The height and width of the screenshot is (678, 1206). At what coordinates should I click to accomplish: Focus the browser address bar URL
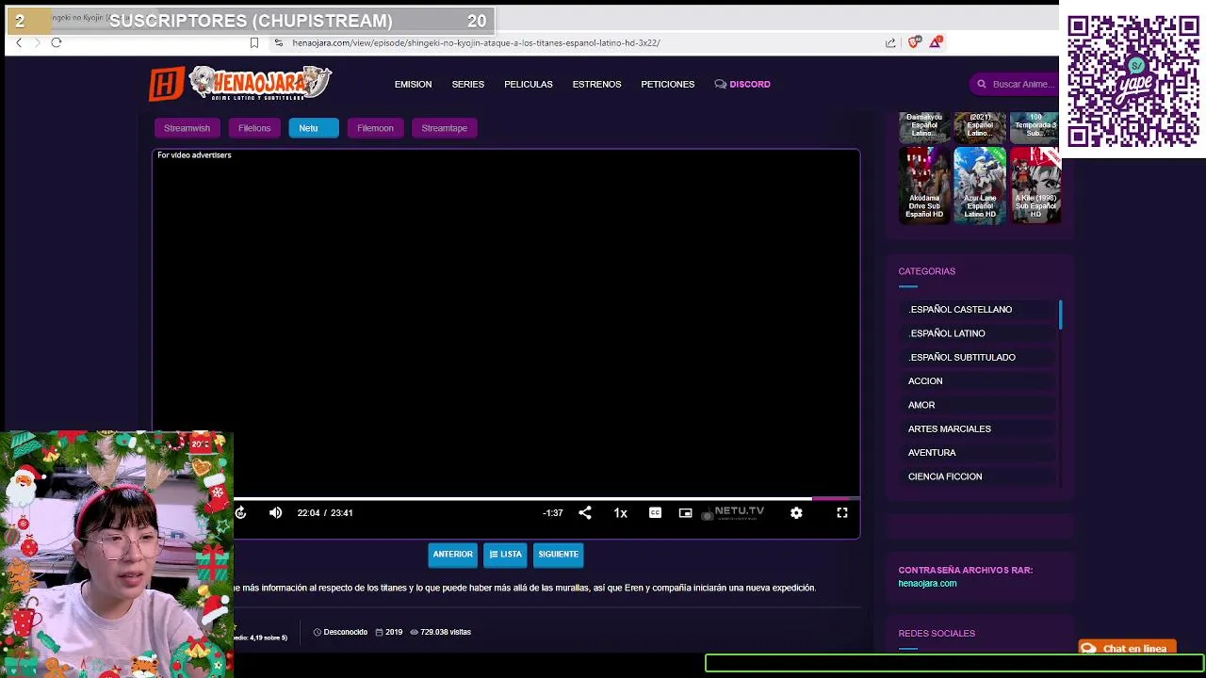click(476, 42)
